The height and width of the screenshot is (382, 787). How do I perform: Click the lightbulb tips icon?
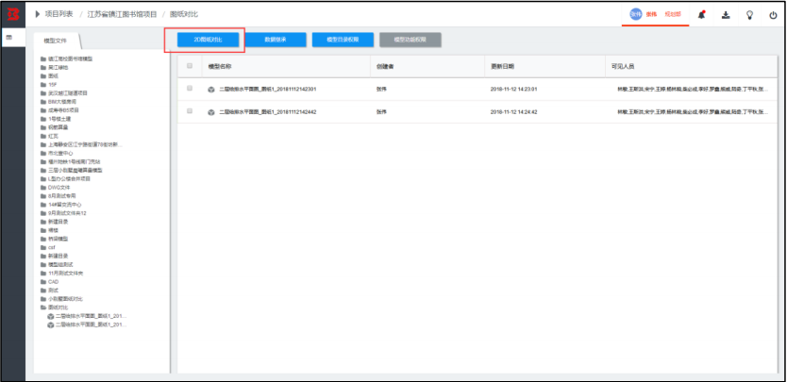tap(749, 15)
